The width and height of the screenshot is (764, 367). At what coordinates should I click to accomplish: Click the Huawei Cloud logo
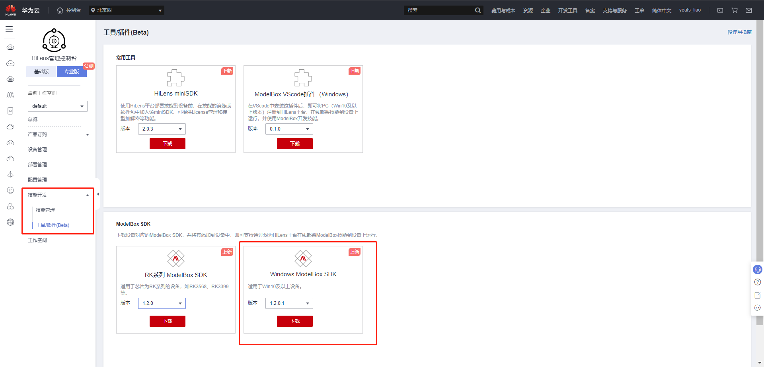point(11,10)
